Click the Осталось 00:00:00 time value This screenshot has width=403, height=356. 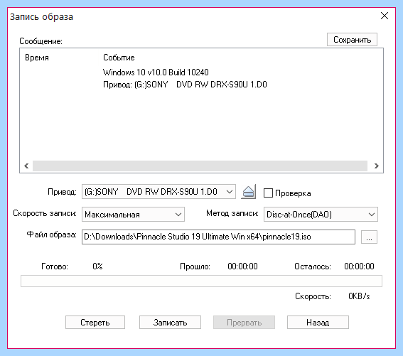pos(359,266)
